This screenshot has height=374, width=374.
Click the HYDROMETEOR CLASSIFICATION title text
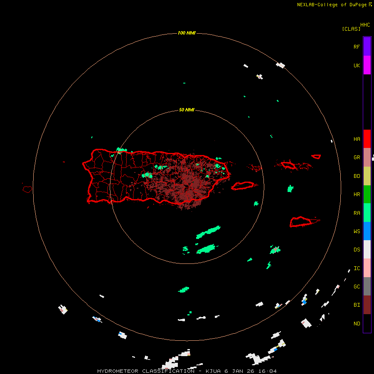[x=146, y=371]
